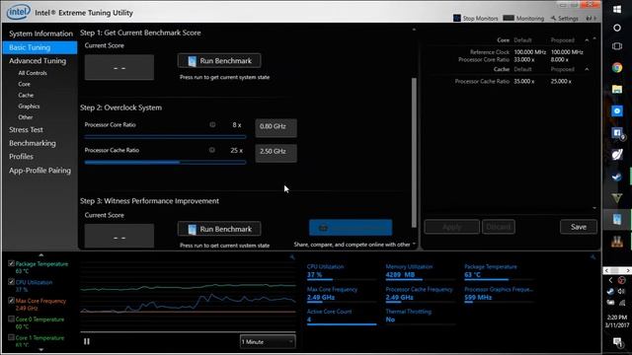Go to Stress Test page
This screenshot has height=355, width=632.
click(x=26, y=129)
